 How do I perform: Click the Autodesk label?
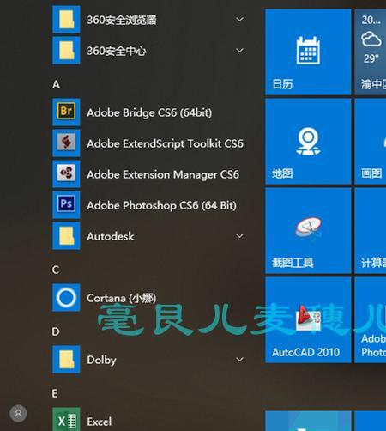pos(111,236)
